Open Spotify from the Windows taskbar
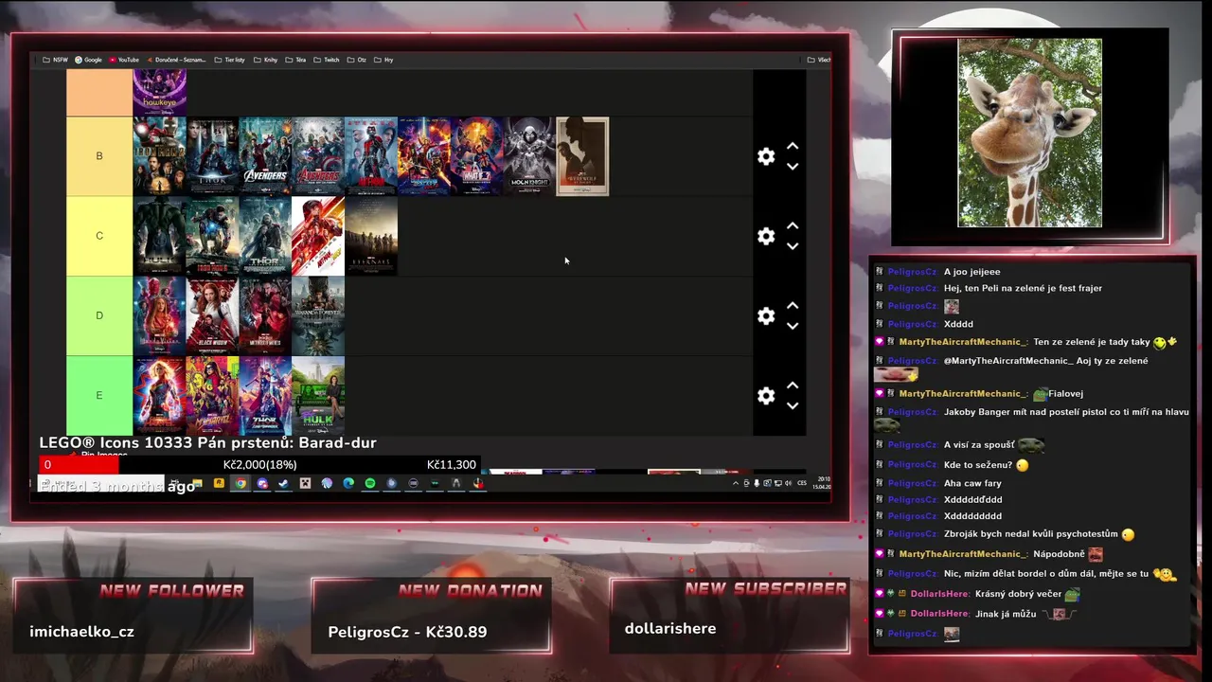1212x682 pixels. pyautogui.click(x=370, y=483)
